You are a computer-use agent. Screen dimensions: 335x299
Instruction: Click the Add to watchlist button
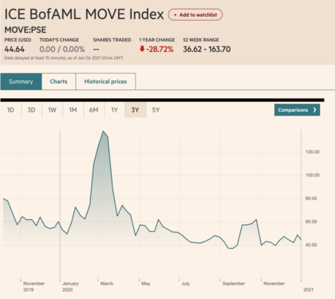(x=195, y=14)
